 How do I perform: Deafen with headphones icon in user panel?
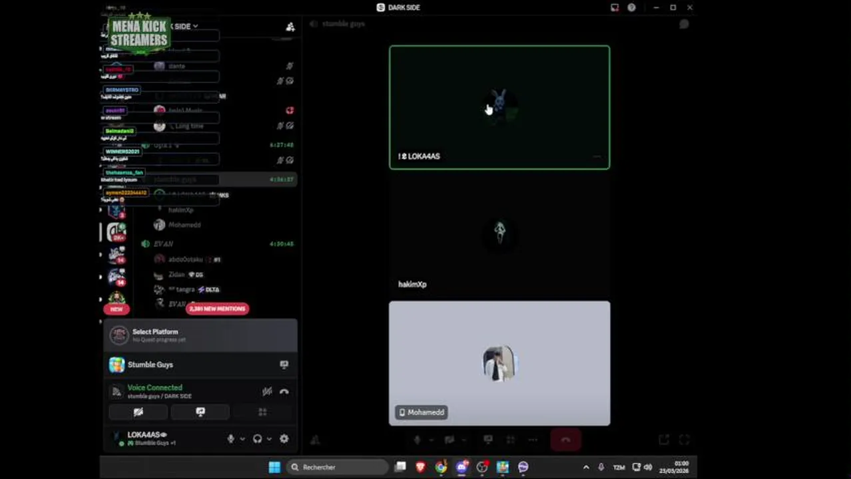[257, 438]
